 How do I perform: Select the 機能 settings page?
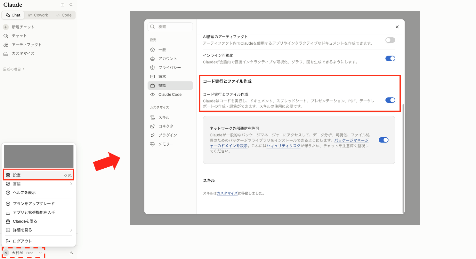(x=170, y=86)
